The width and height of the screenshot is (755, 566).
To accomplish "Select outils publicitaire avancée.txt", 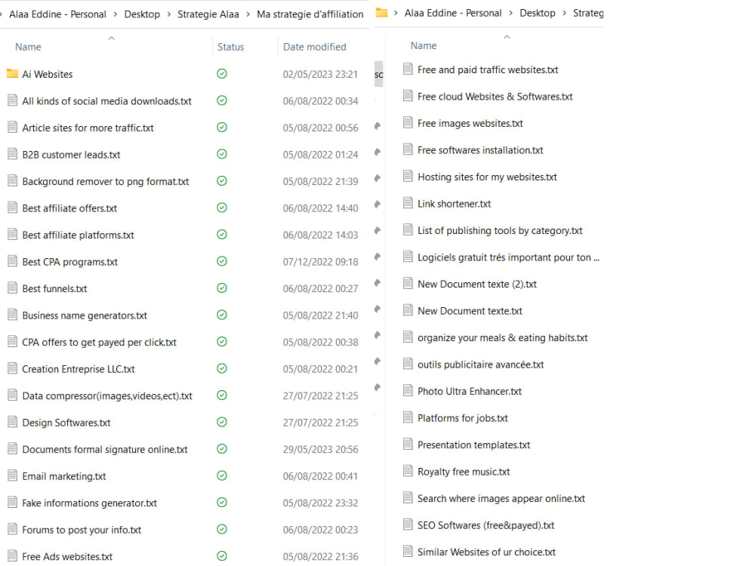I will (480, 365).
